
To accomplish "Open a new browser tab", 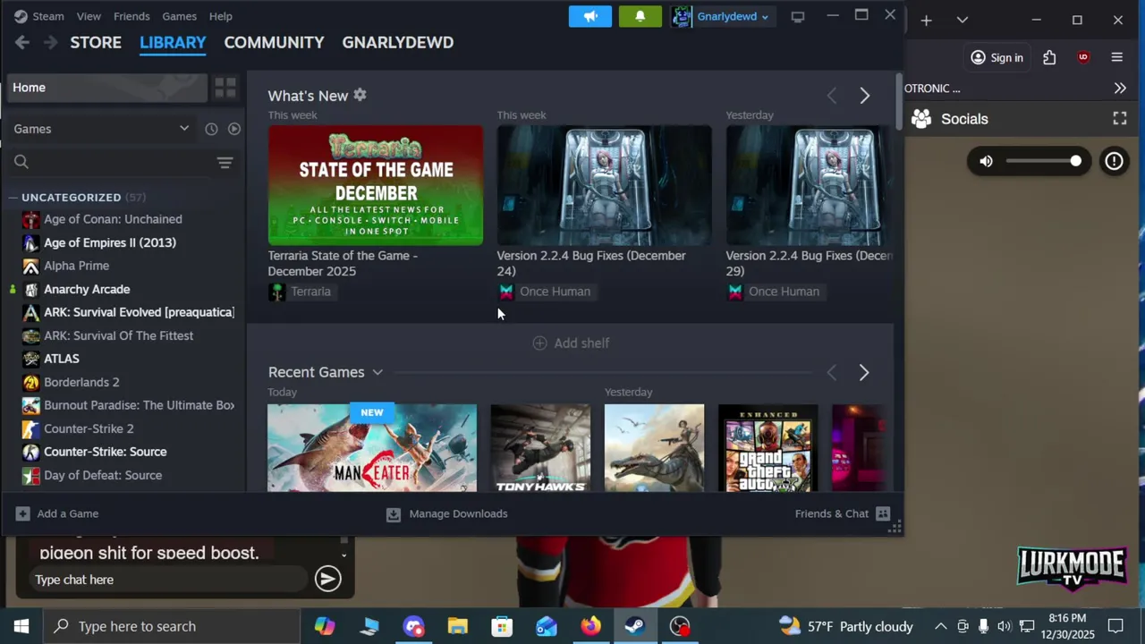I will click(x=926, y=20).
